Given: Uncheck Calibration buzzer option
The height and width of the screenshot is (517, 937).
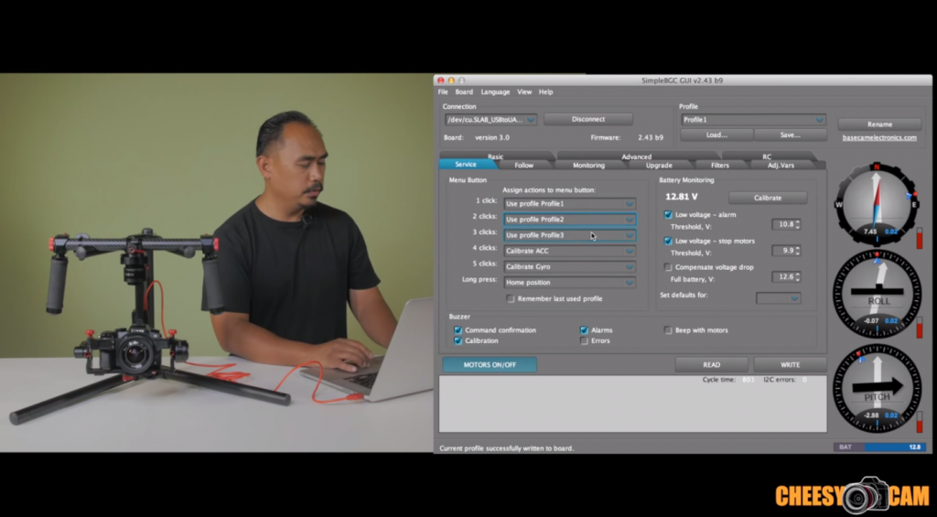Looking at the screenshot, I should click(x=458, y=340).
